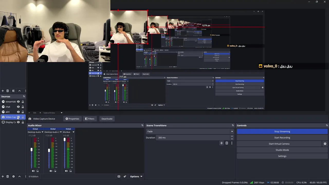Open scene filters icon above the Sources panel
The width and height of the screenshot is (329, 185).
click(x=13, y=91)
